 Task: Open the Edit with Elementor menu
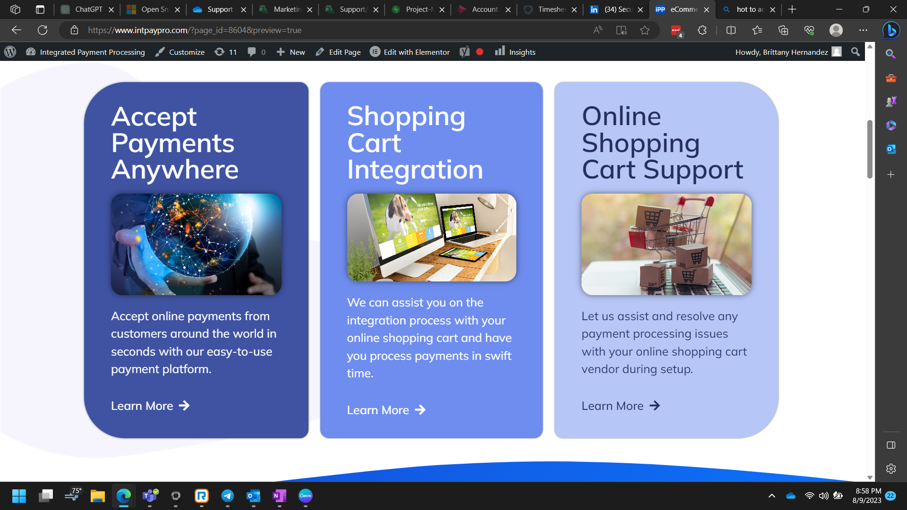(409, 52)
